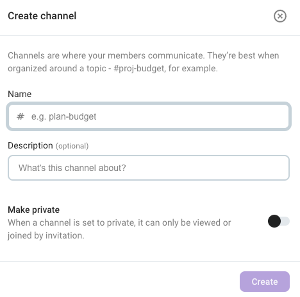
Task: Click the channel Description input box
Action: pyautogui.click(x=149, y=168)
